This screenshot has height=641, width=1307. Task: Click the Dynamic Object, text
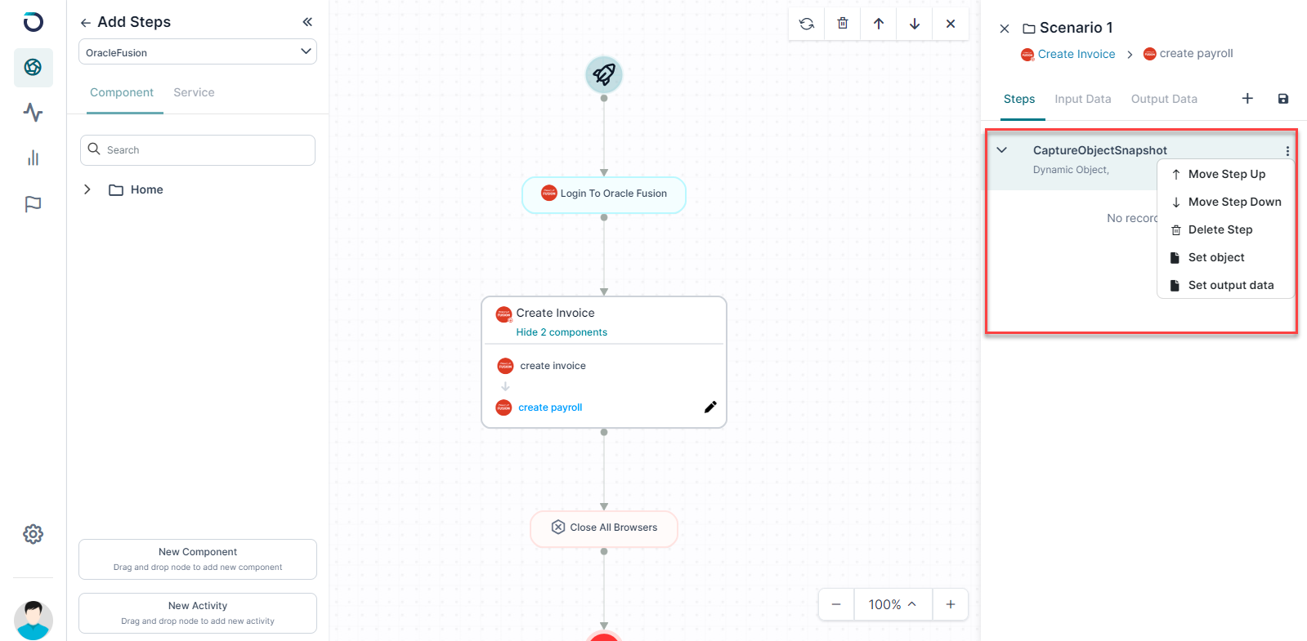pyautogui.click(x=1071, y=170)
